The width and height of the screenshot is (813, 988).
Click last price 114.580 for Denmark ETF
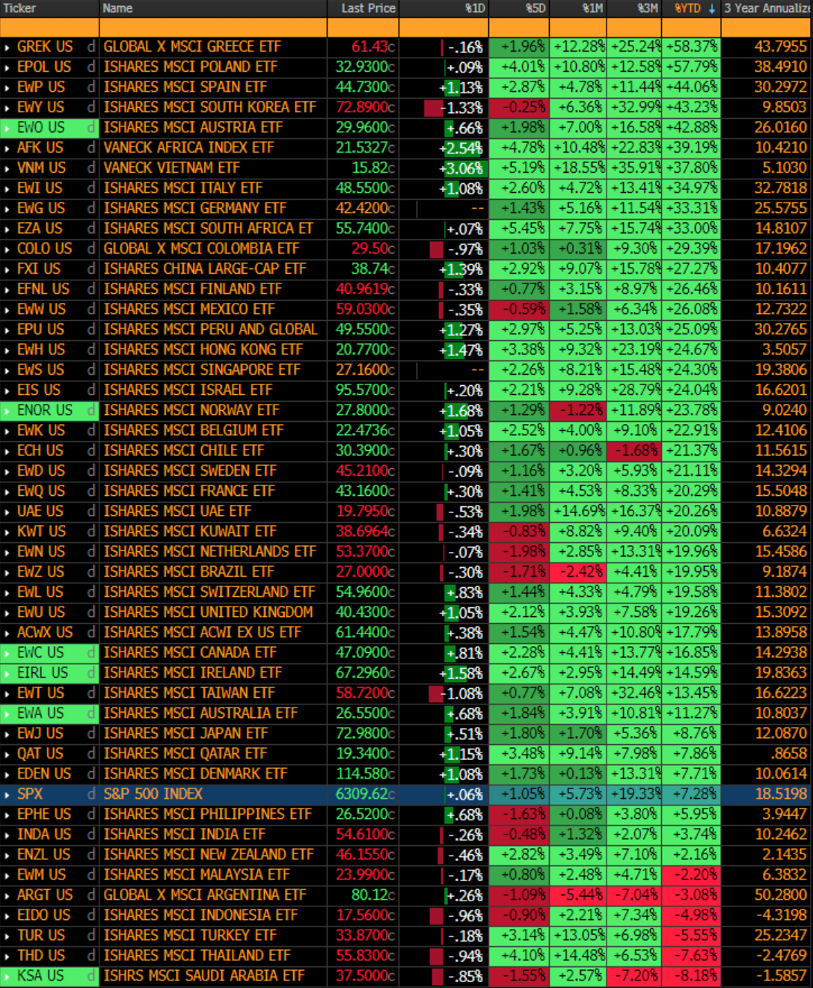(366, 774)
